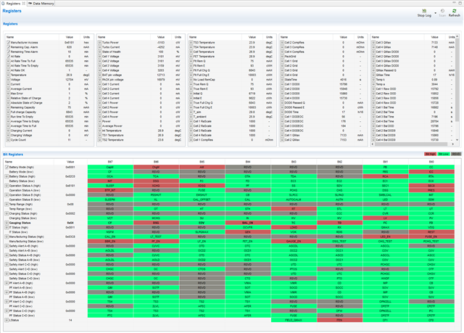The image size is (464, 333).
Task: Click the FIELD_QMAX bit cell
Action: 294,320
